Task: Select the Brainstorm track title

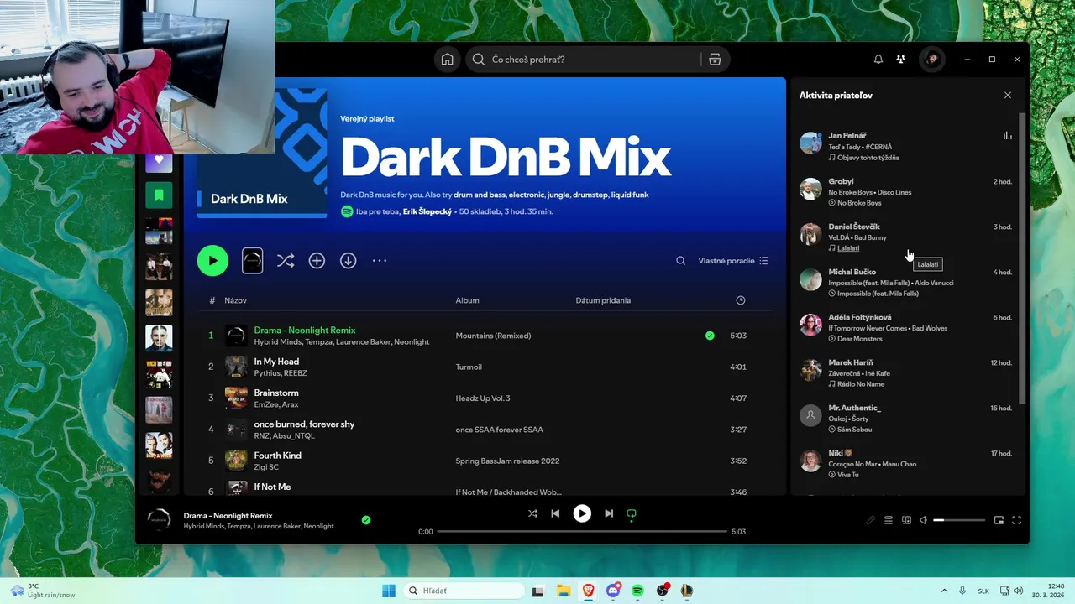Action: [x=276, y=393]
